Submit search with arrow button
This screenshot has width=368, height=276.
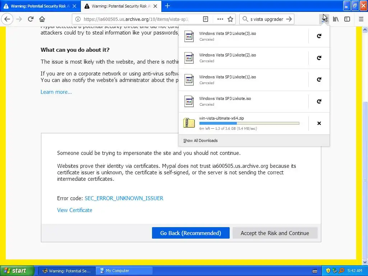click(289, 19)
